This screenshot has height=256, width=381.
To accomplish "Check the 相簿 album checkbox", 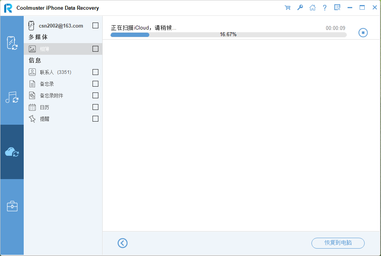I will 96,49.
